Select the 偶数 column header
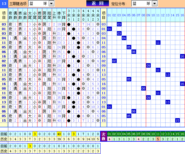The image size is (185, 154). [x=15, y=15]
